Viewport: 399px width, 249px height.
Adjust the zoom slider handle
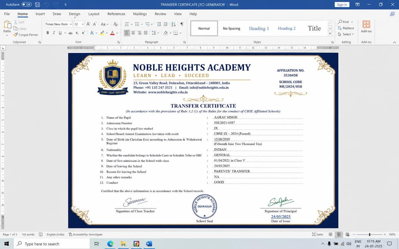pos(370,234)
